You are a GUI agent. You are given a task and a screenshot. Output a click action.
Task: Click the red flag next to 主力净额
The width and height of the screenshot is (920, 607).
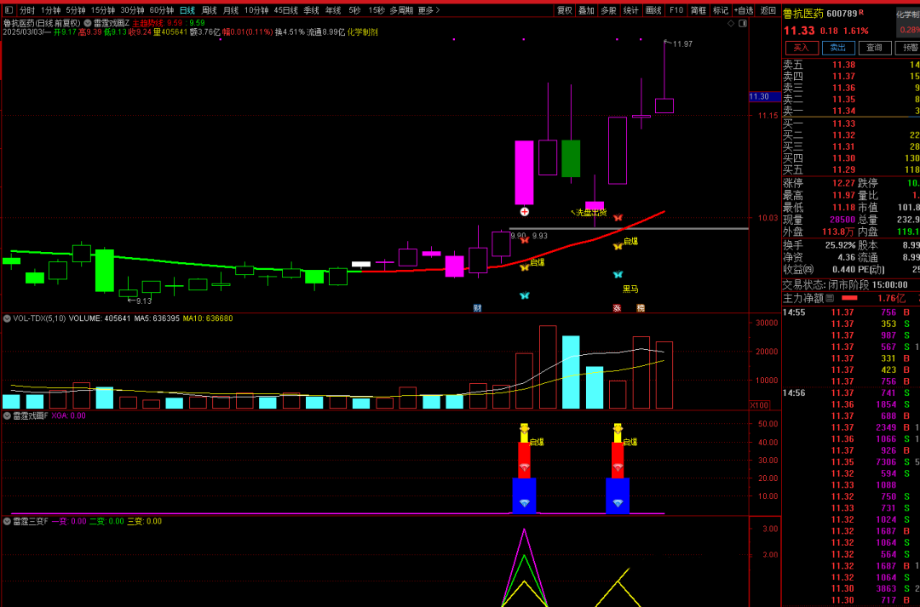tap(849, 298)
